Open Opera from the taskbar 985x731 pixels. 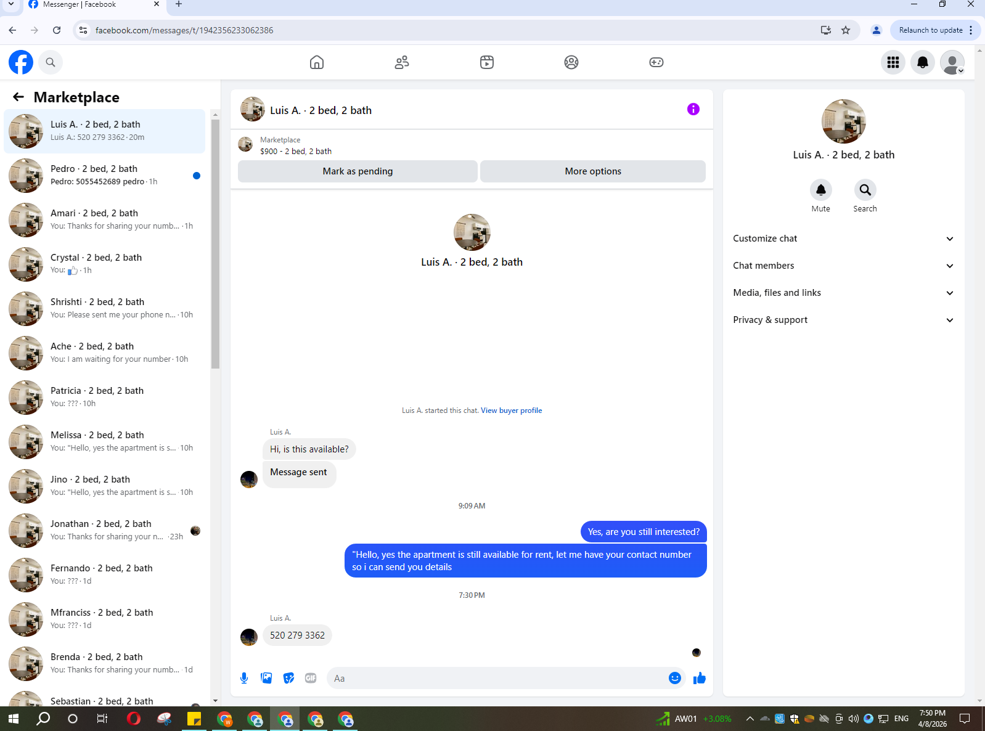click(x=134, y=719)
